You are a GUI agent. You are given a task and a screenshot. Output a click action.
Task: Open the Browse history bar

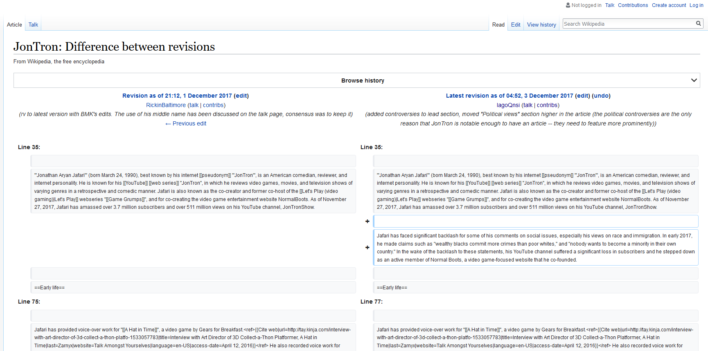point(356,80)
